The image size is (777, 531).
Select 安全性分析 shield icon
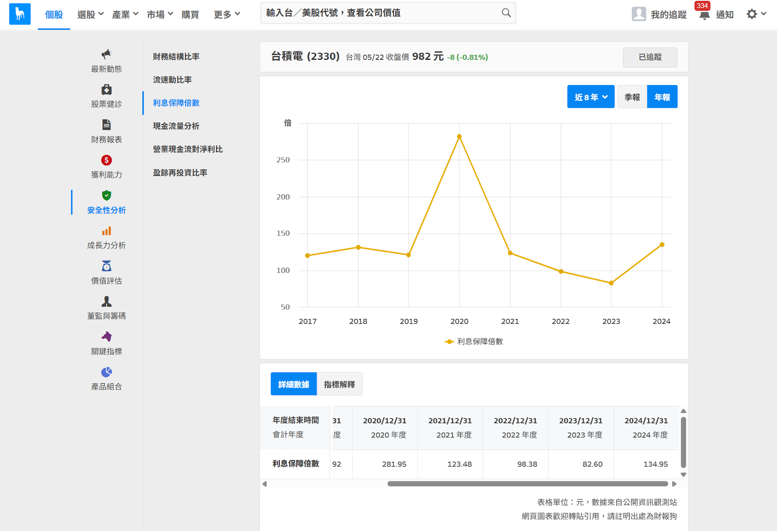coord(106,195)
